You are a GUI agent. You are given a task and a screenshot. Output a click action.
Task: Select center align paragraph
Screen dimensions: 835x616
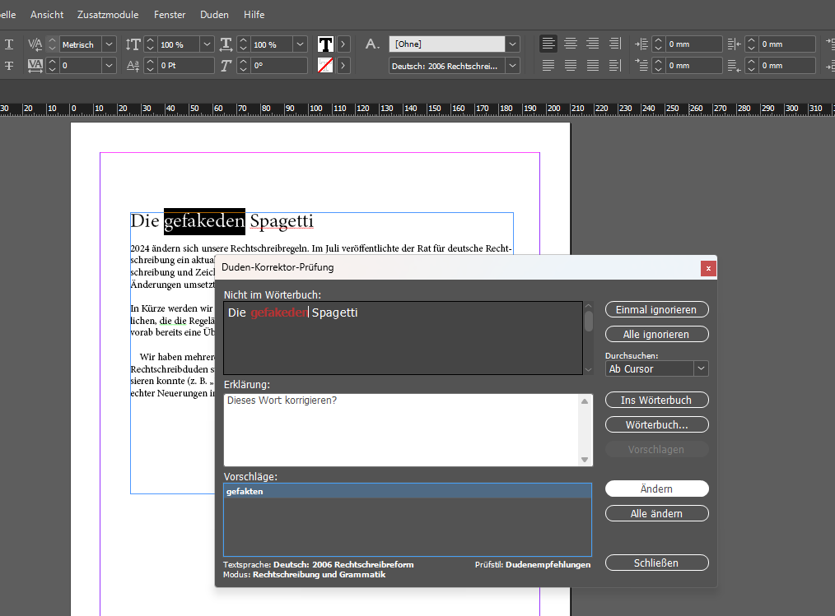point(571,44)
